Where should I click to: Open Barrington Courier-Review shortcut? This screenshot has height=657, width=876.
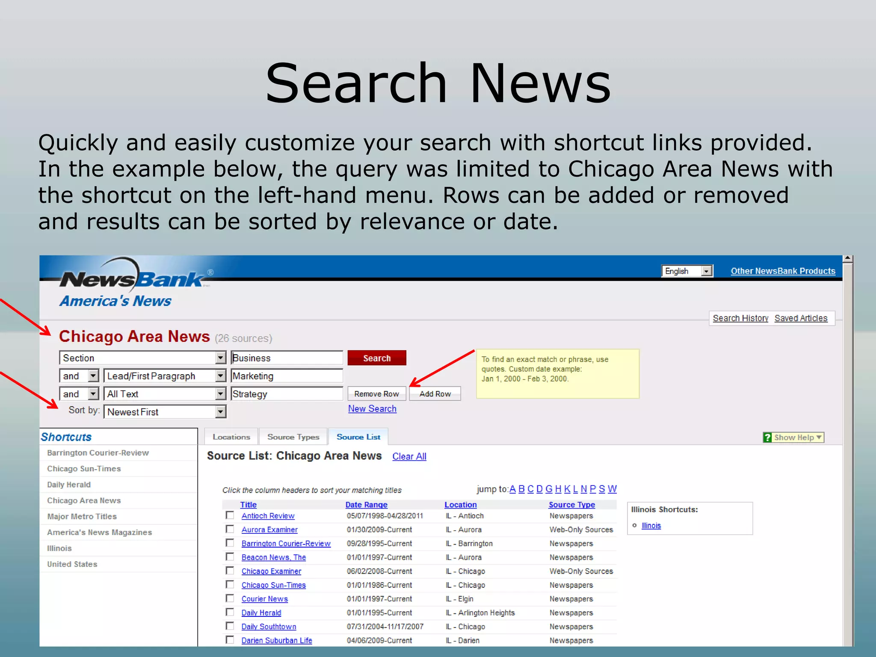(98, 453)
